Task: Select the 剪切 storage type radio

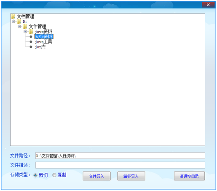Action: coord(35,175)
